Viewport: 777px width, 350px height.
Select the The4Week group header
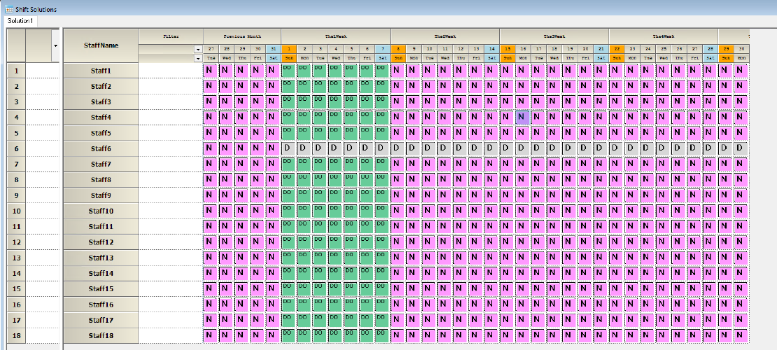tap(664, 36)
